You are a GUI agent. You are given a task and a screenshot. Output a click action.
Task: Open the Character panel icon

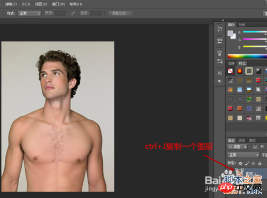coord(220,73)
